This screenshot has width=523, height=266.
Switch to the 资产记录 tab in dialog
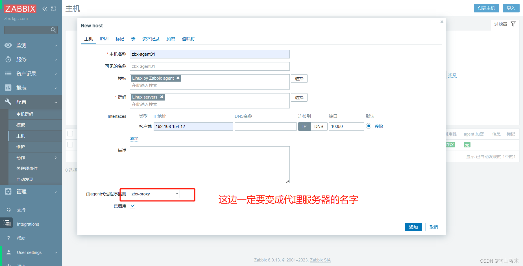pyautogui.click(x=151, y=39)
